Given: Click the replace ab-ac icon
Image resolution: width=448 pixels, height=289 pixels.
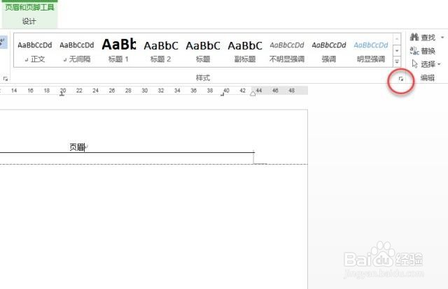Looking at the screenshot, I should [x=414, y=51].
